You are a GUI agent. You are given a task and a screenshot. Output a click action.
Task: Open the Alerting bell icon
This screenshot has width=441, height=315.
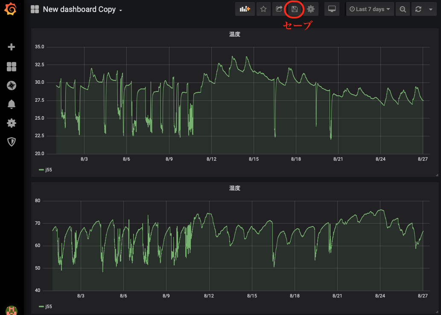[x=12, y=104]
